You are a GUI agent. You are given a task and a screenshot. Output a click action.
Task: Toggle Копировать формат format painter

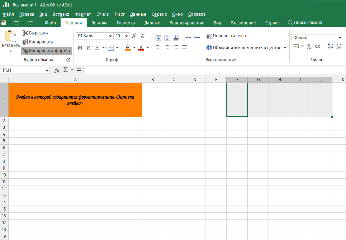tap(47, 51)
